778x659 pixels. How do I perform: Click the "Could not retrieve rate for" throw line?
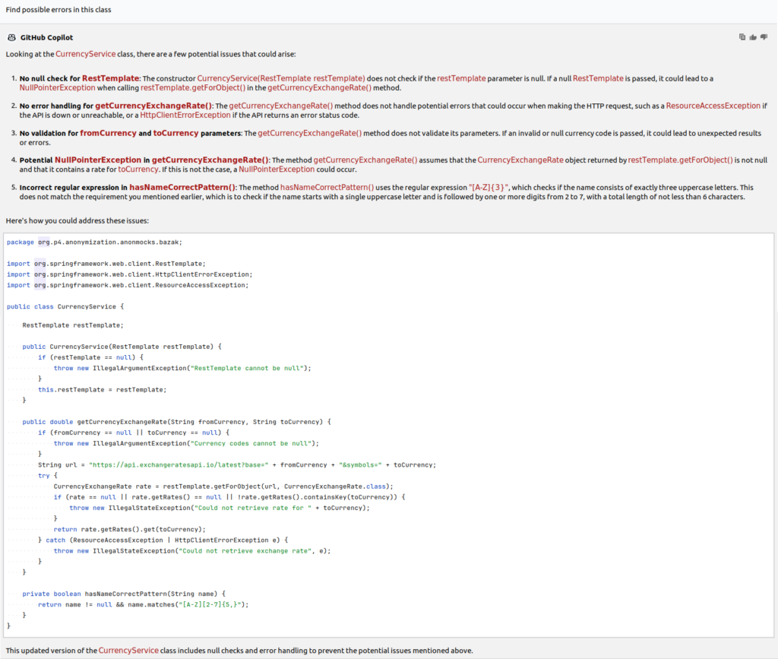pos(220,509)
